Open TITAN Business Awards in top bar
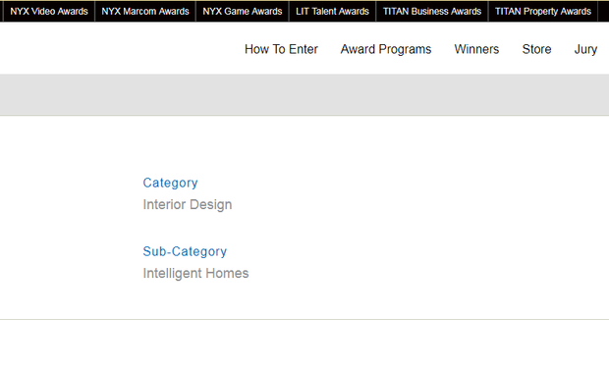Screen dimensions: 609x371 click(x=432, y=11)
